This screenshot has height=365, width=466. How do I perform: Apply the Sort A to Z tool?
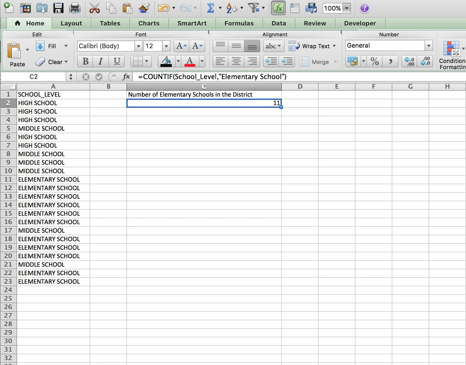[231, 8]
